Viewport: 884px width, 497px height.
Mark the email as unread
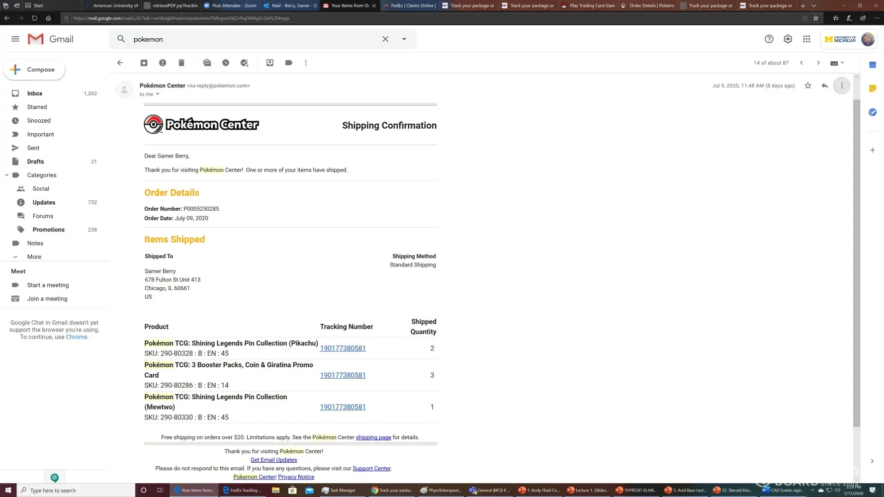[207, 63]
